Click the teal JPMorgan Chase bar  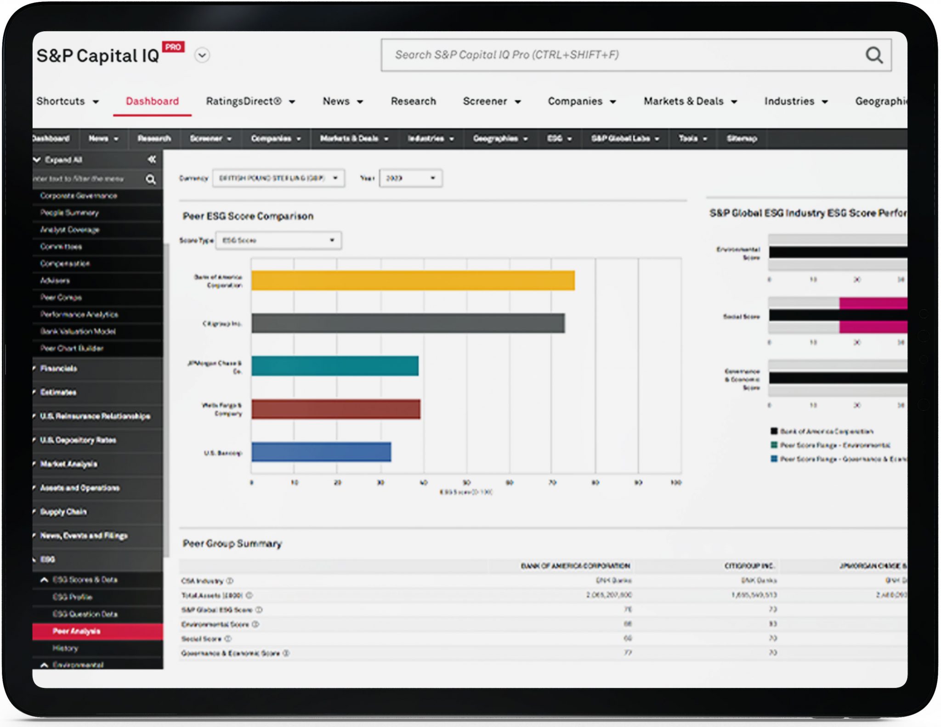pos(335,366)
